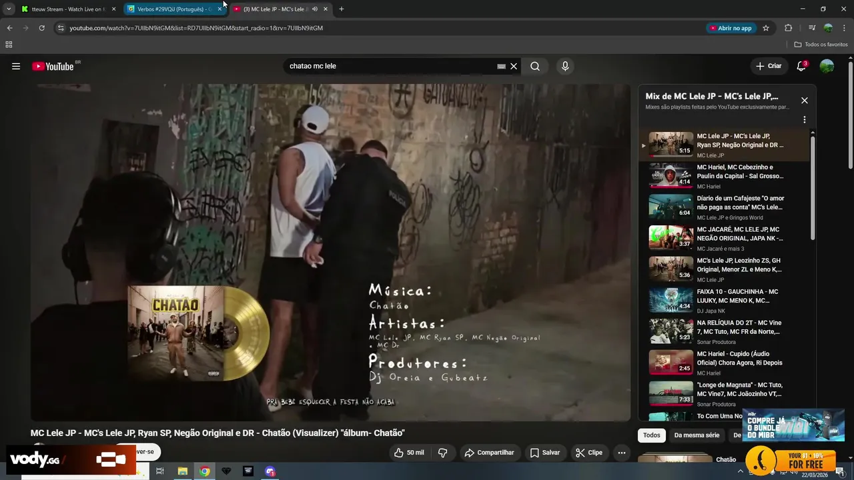Open Chrome apps grid shortcut

pos(9,45)
